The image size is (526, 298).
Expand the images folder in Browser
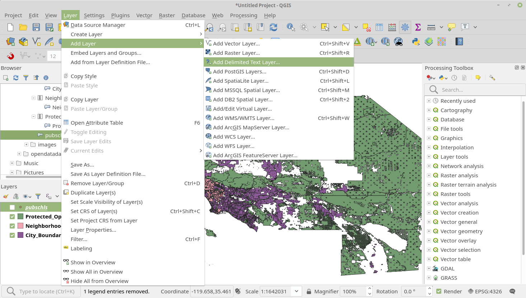click(26, 145)
